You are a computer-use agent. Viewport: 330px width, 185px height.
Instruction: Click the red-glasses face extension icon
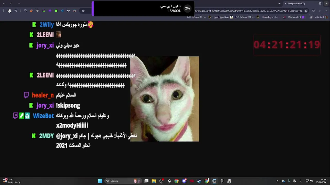coord(75,11)
